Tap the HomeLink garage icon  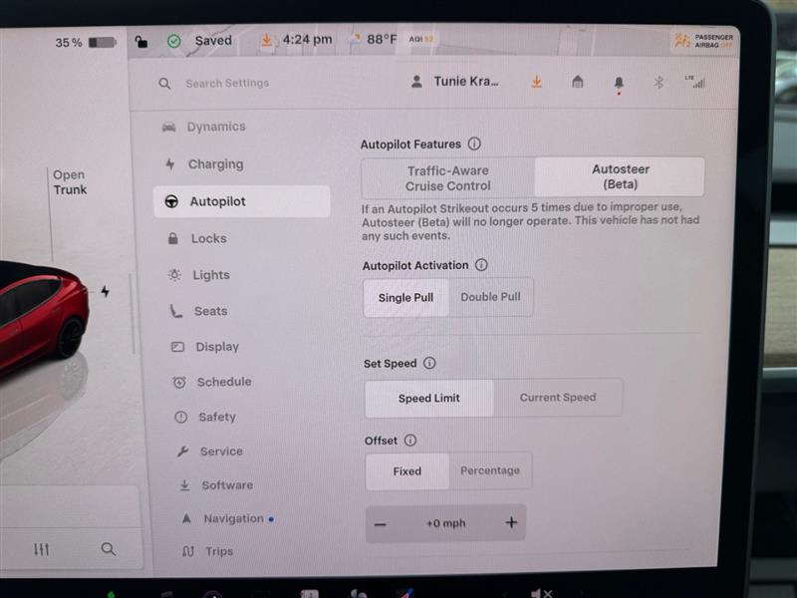tap(577, 82)
